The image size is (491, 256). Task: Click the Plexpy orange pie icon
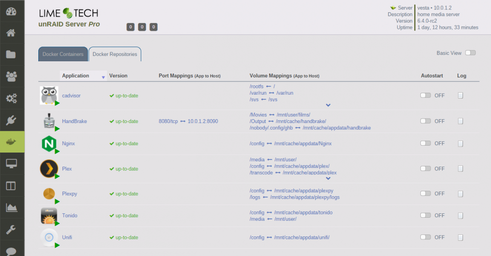tap(49, 194)
